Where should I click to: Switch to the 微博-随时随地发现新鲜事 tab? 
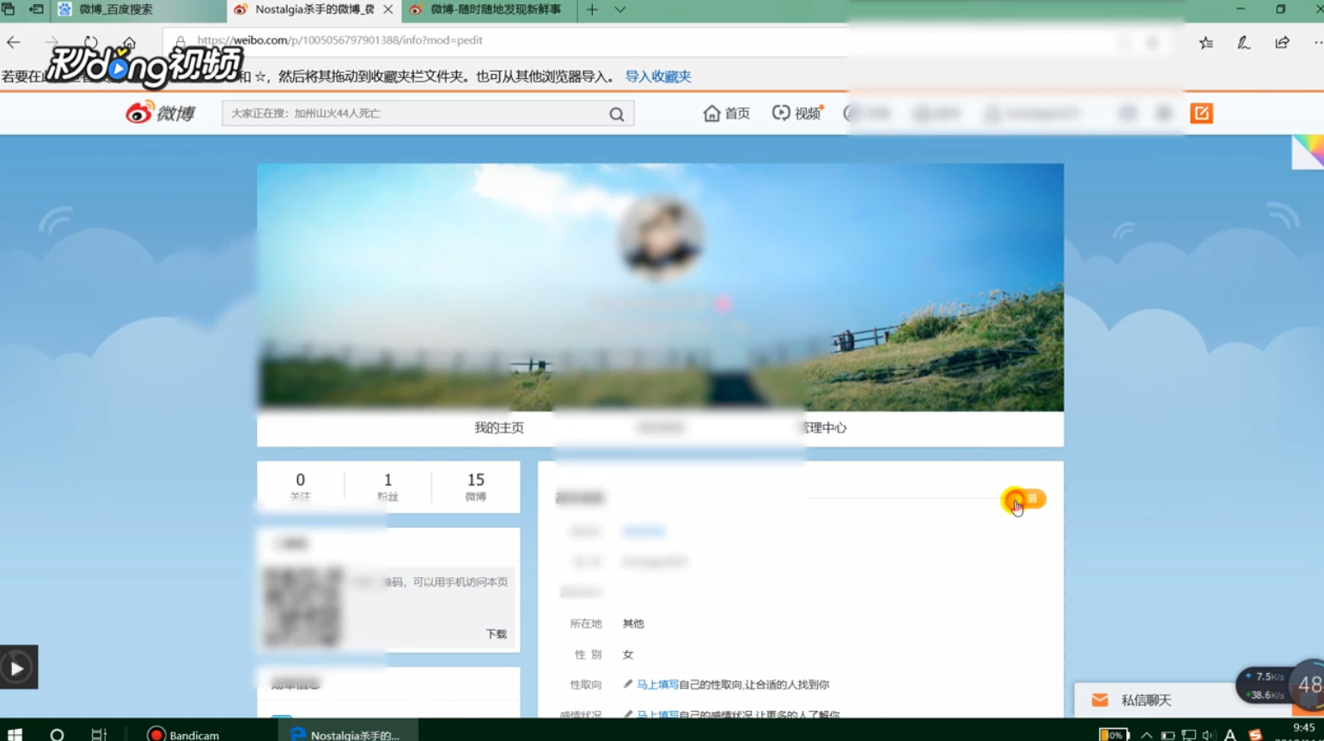pos(487,9)
